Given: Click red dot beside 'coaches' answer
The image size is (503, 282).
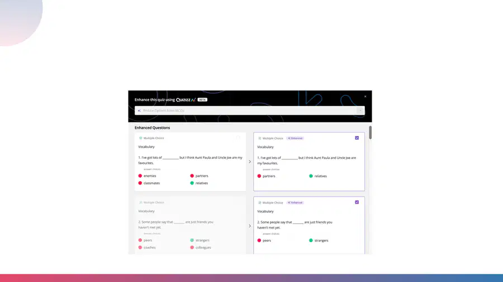Looking at the screenshot, I should [140, 247].
